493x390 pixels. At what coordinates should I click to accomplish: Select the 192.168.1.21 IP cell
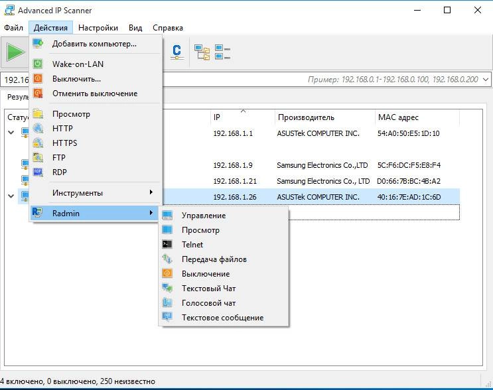(235, 181)
